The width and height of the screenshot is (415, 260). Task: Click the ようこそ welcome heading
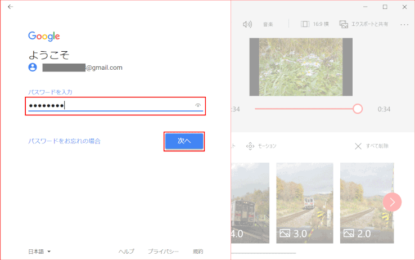(x=49, y=55)
